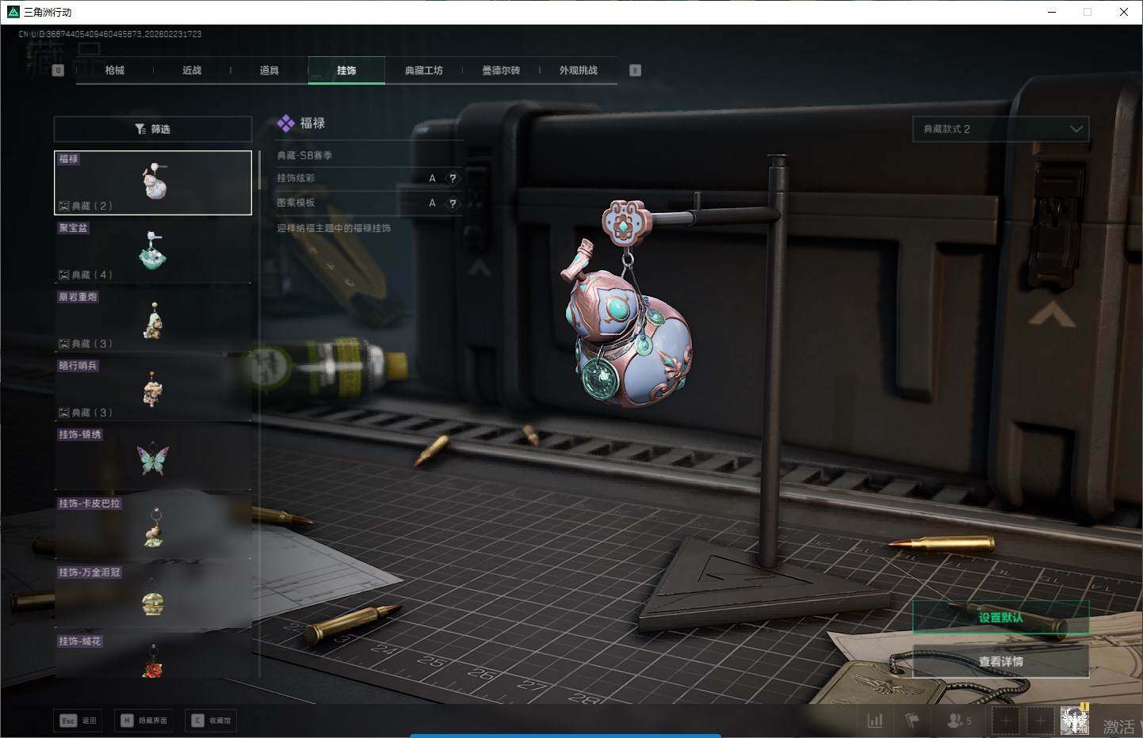Open the 筛选 filter button
Screen dimensions: 1143x738
pos(153,129)
